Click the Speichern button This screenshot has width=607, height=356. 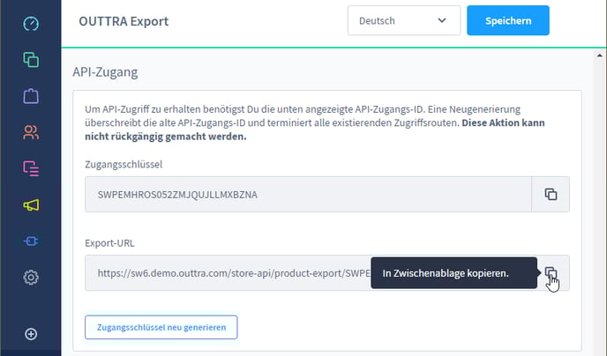(x=508, y=20)
